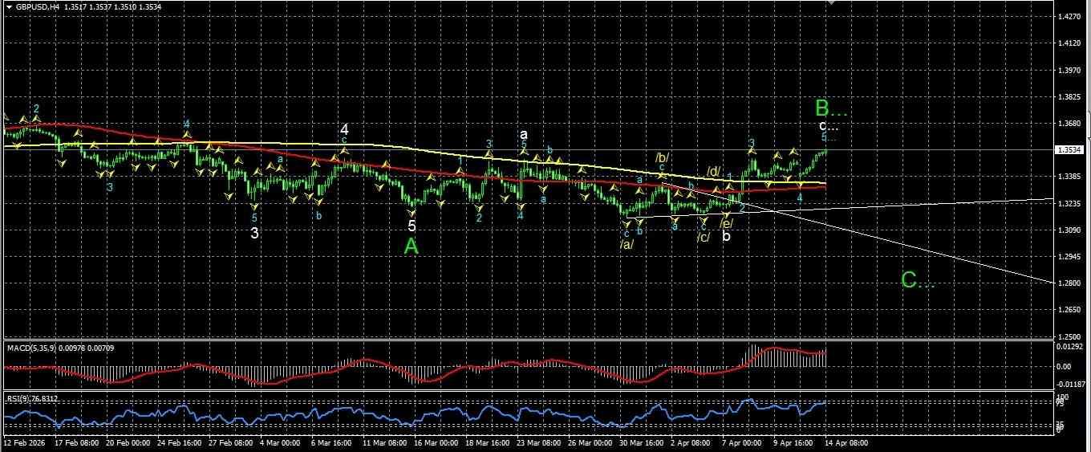Click the '2 Apr 08:00' time label

click(690, 442)
